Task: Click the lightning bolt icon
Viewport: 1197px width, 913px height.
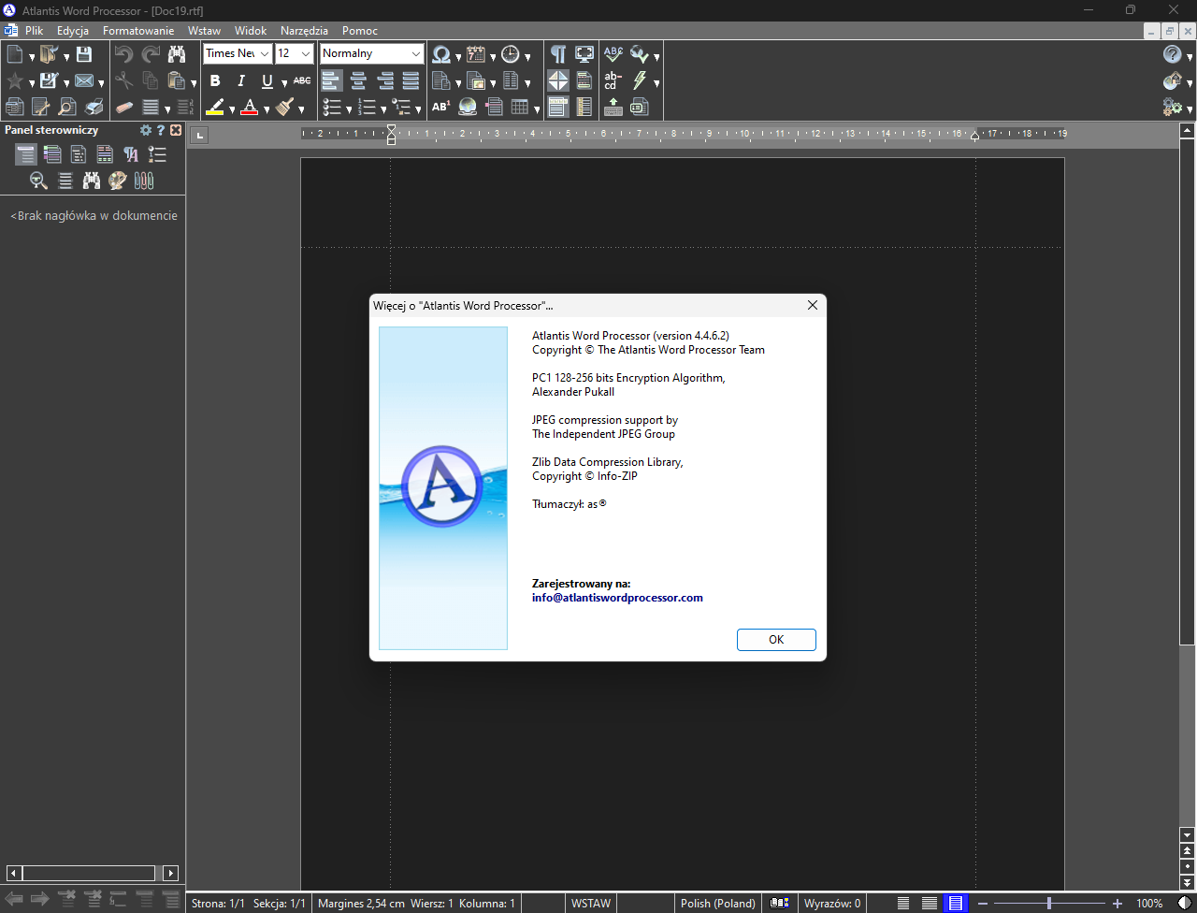Action: pos(640,81)
